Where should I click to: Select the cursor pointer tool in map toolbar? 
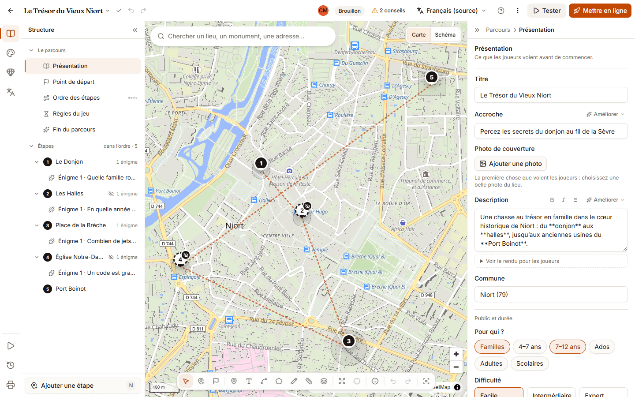tap(186, 381)
